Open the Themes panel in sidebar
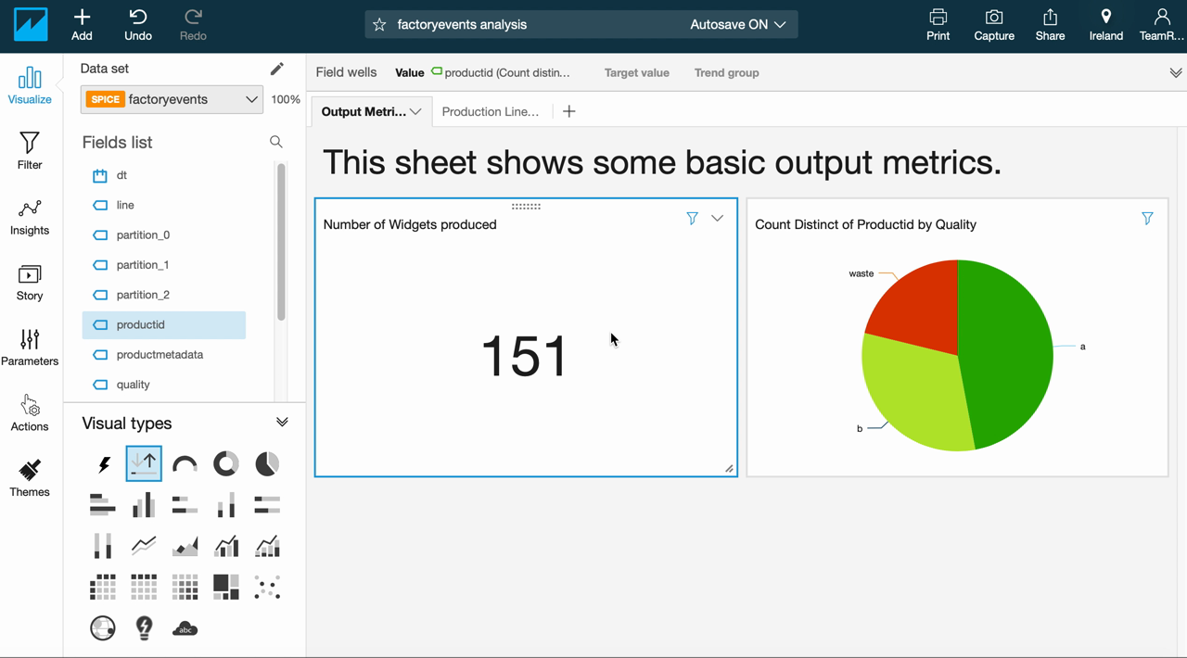Viewport: 1187px width, 658px height. [x=30, y=478]
